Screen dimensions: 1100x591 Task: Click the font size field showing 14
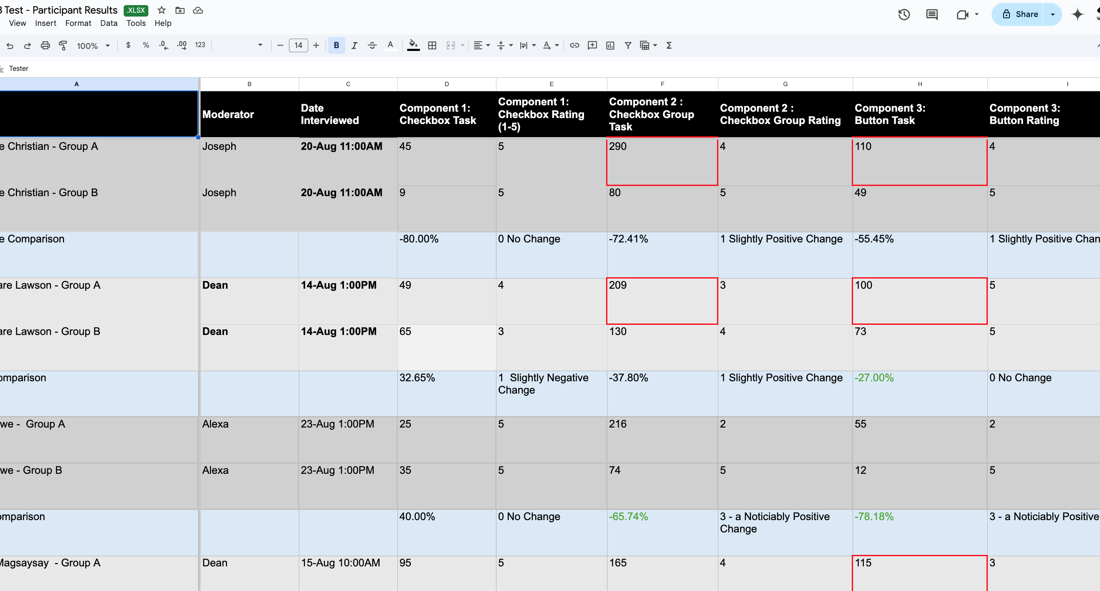tap(298, 45)
